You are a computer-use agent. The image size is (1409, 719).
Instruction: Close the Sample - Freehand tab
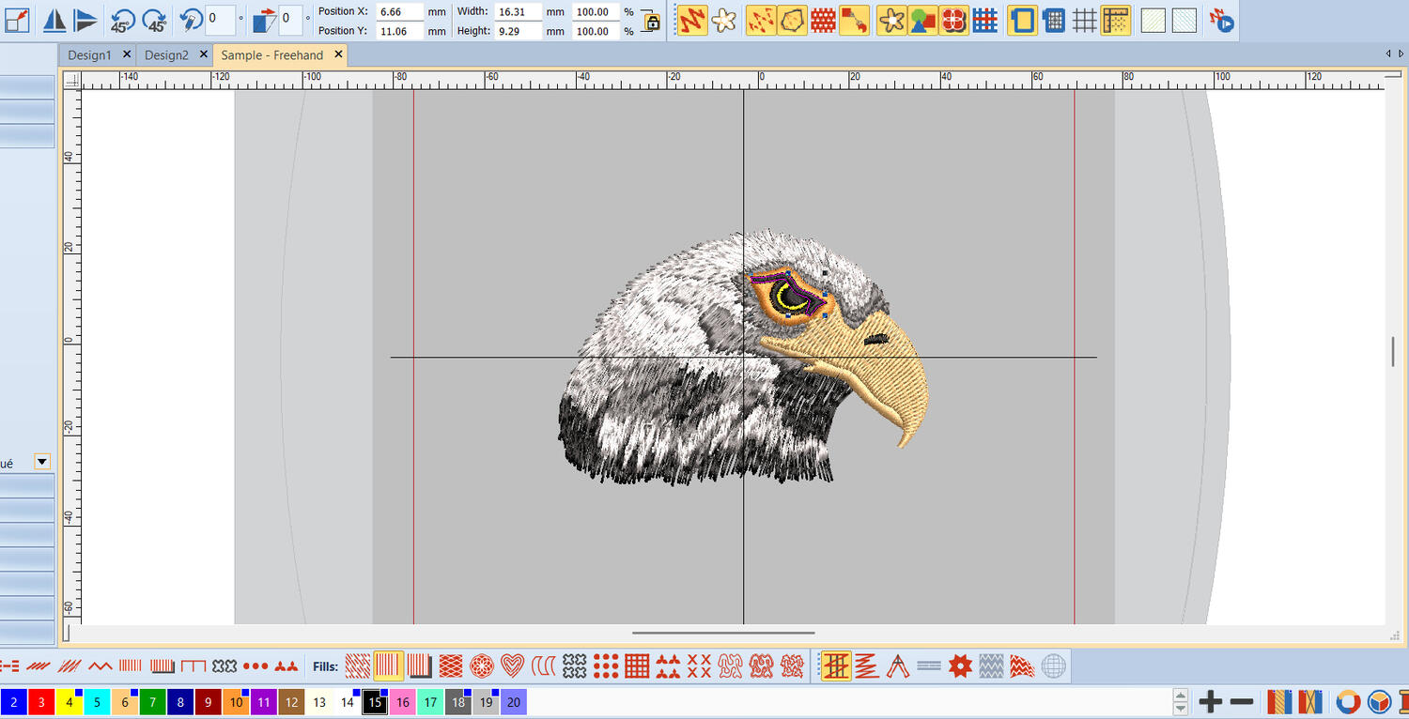tap(338, 54)
